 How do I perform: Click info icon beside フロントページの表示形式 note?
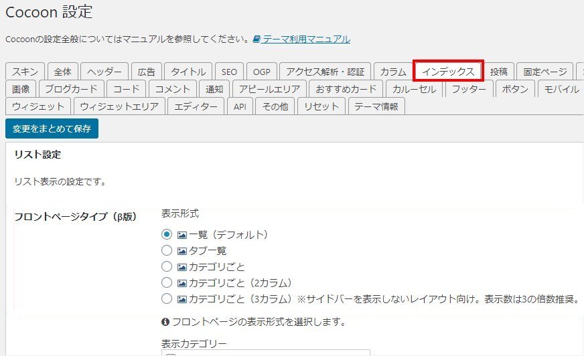tap(165, 322)
